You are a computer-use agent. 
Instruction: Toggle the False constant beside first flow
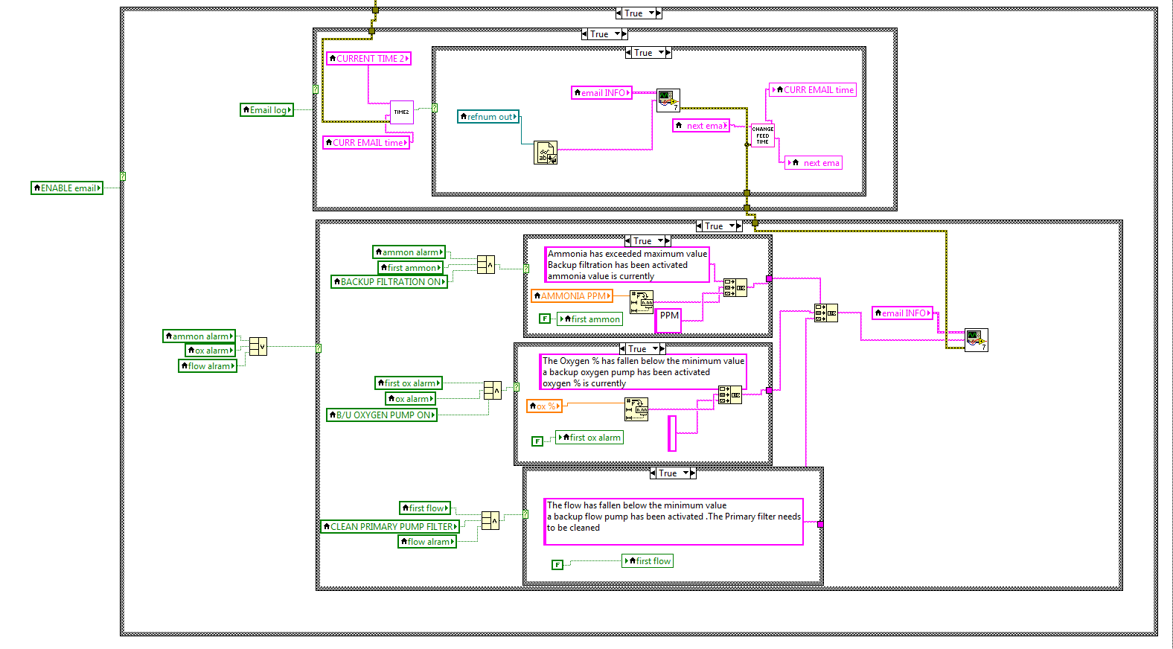(x=557, y=565)
